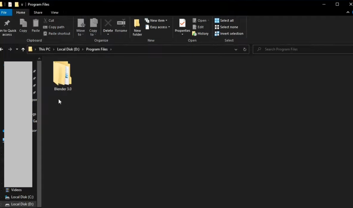Create a New folder
Viewport: 353px width, 208px height.
tap(137, 27)
